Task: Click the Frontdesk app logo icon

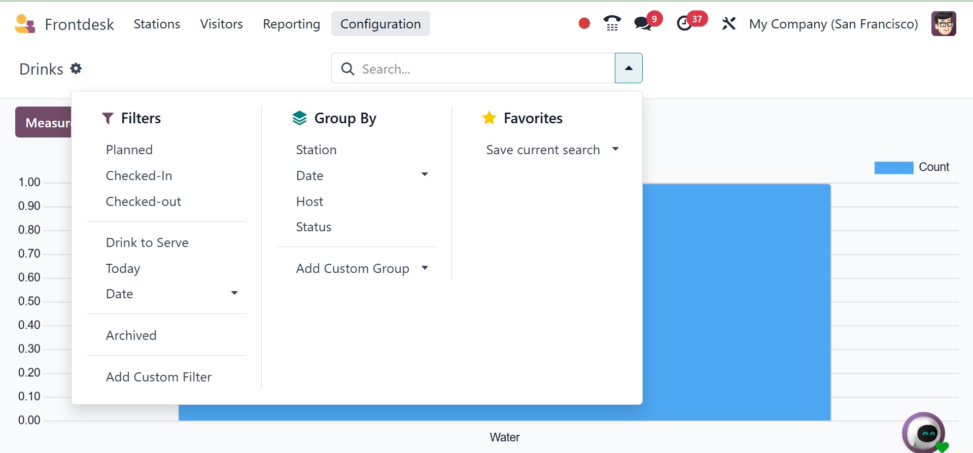Action: (x=25, y=24)
